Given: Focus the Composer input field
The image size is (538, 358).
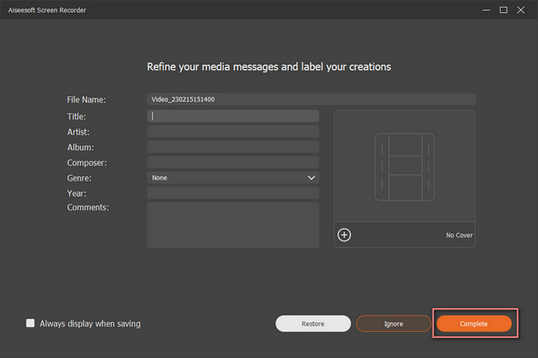Looking at the screenshot, I should pos(233,162).
